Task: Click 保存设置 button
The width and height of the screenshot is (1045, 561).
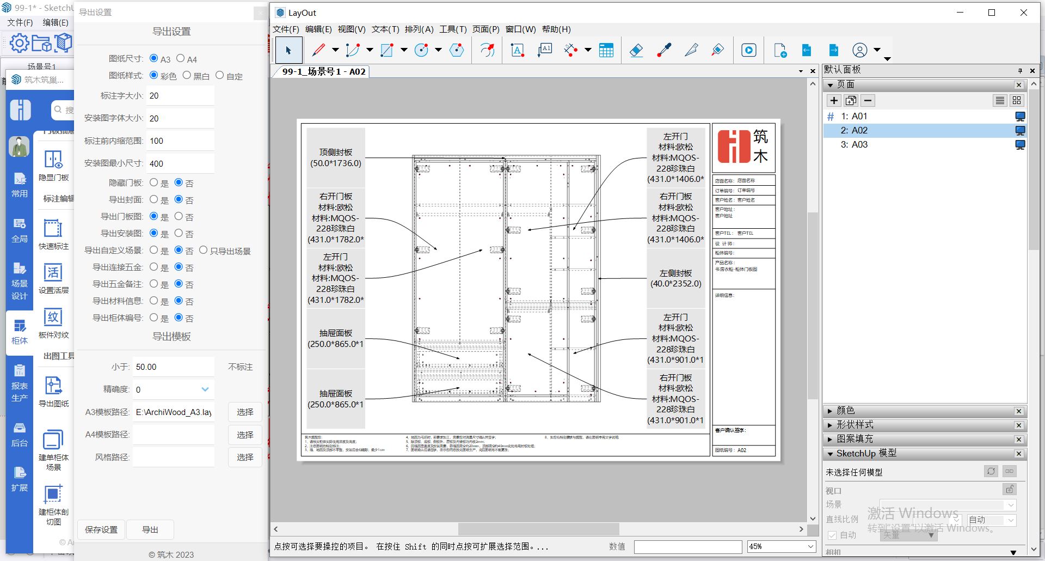Action: 101,529
